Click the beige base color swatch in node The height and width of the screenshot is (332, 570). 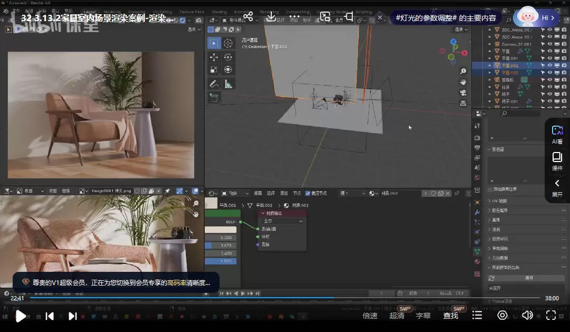coord(220,230)
